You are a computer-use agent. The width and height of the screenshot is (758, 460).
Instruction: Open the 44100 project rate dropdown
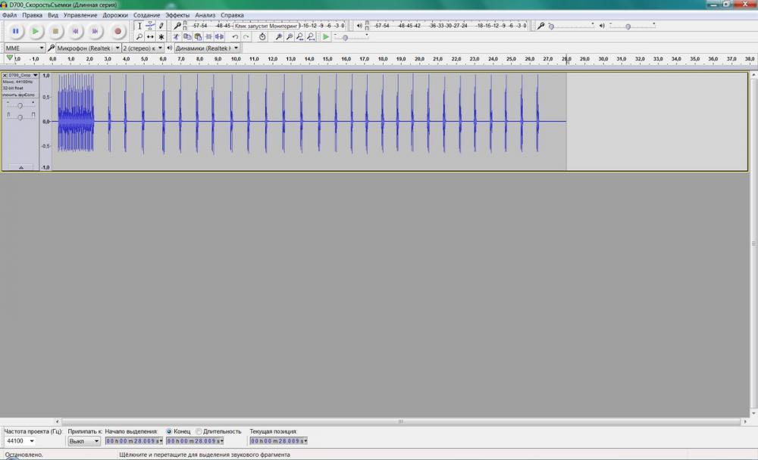pos(20,441)
